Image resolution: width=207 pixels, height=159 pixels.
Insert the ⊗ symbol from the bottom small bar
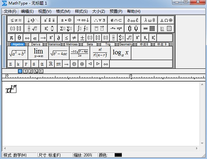(74, 64)
